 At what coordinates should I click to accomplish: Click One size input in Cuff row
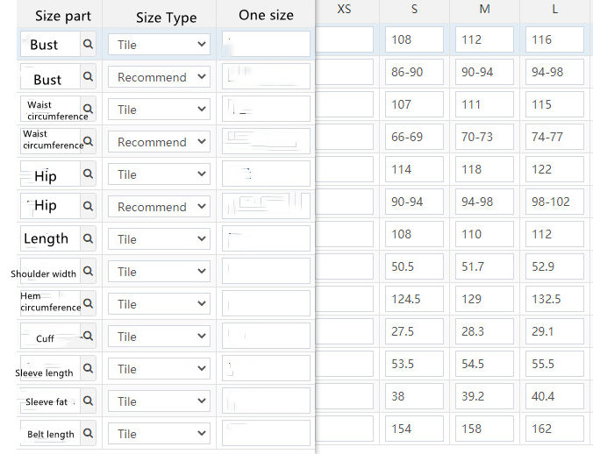[x=266, y=336]
